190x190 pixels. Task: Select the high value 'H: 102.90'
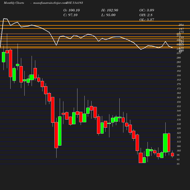point(110,10)
